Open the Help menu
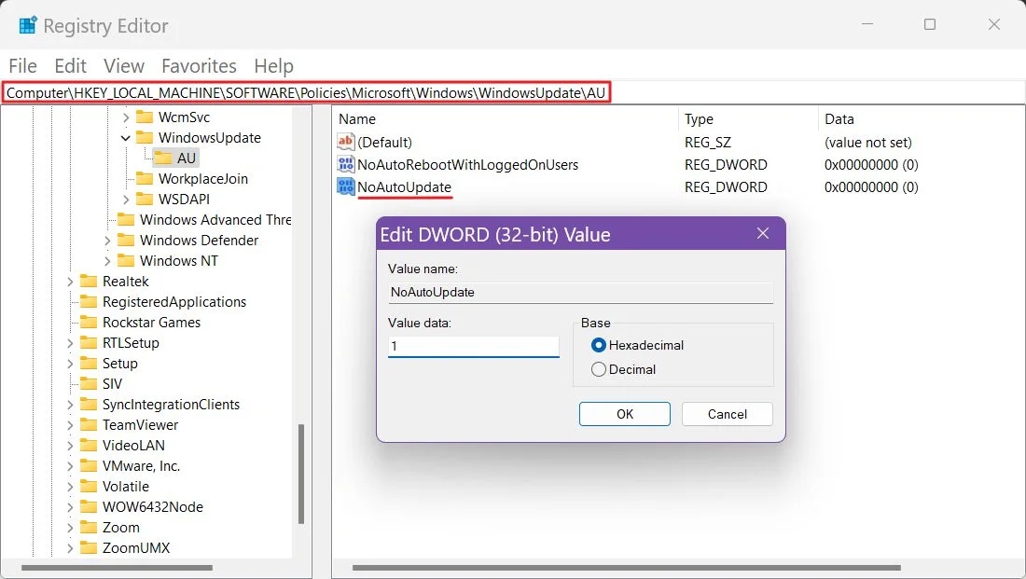Viewport: 1026px width, 579px height. 273,66
